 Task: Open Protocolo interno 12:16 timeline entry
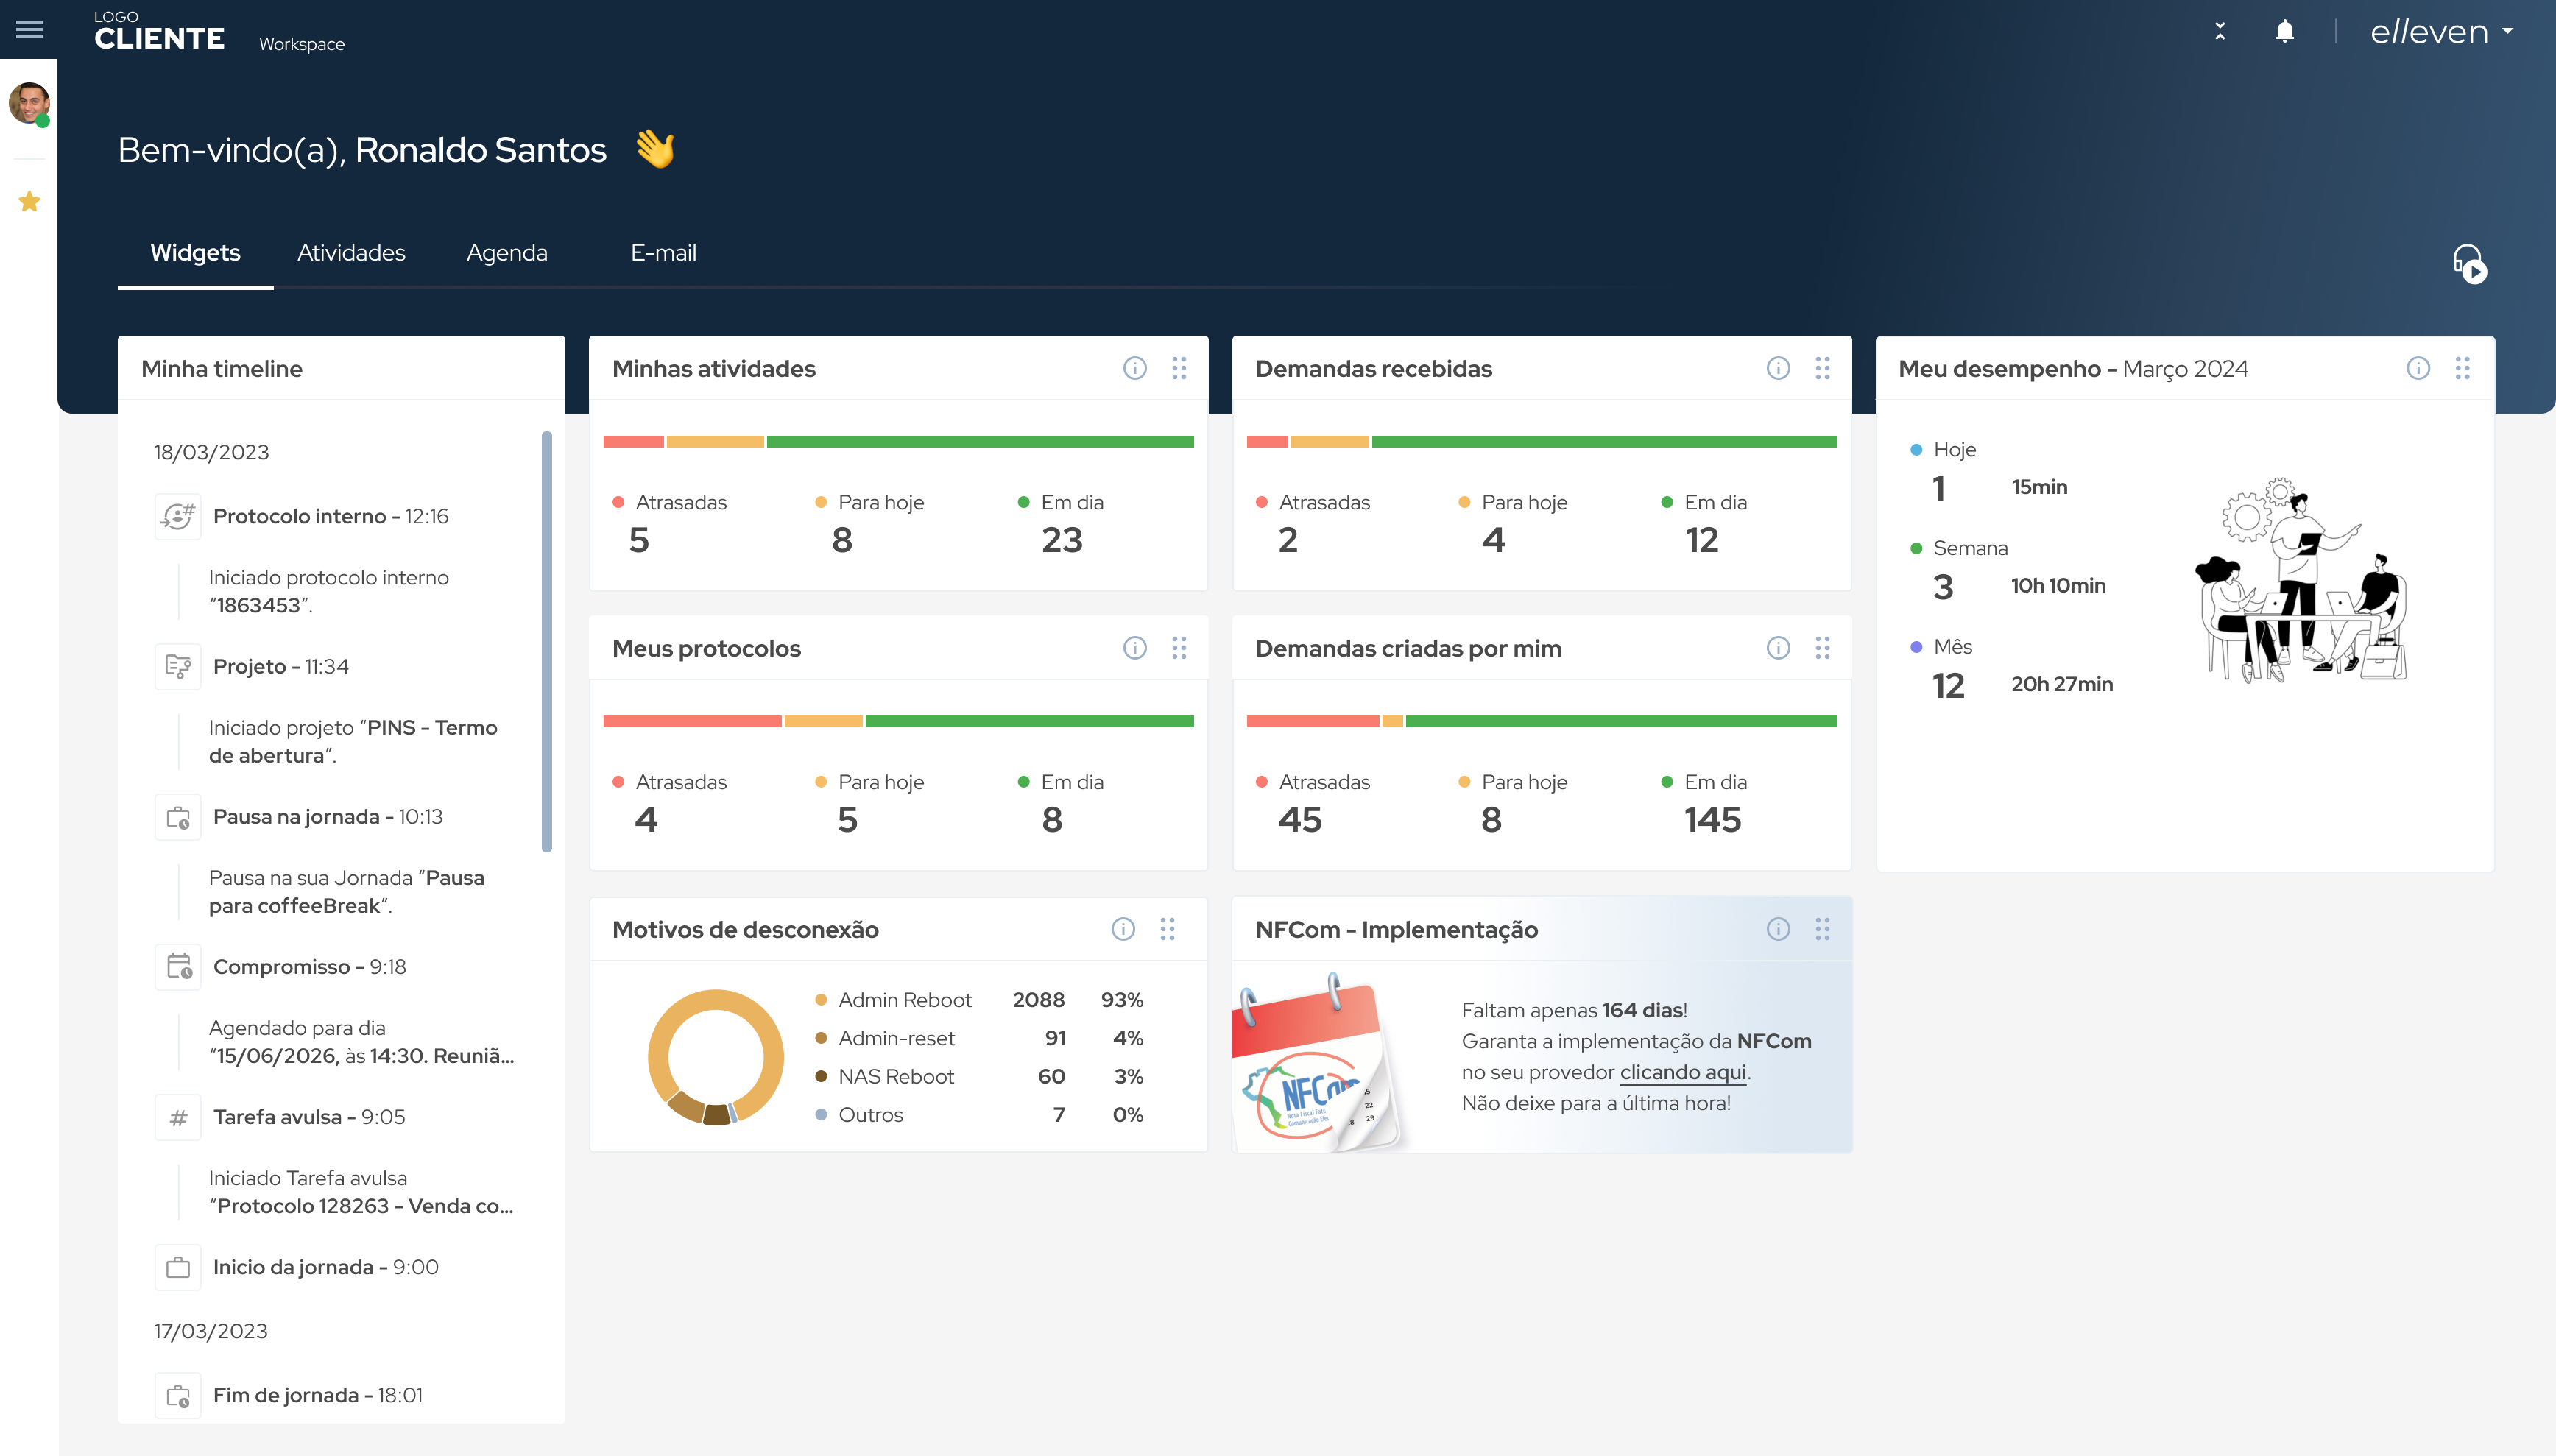click(x=330, y=516)
